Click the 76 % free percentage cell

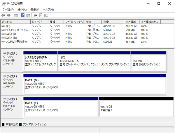[x=144, y=26]
